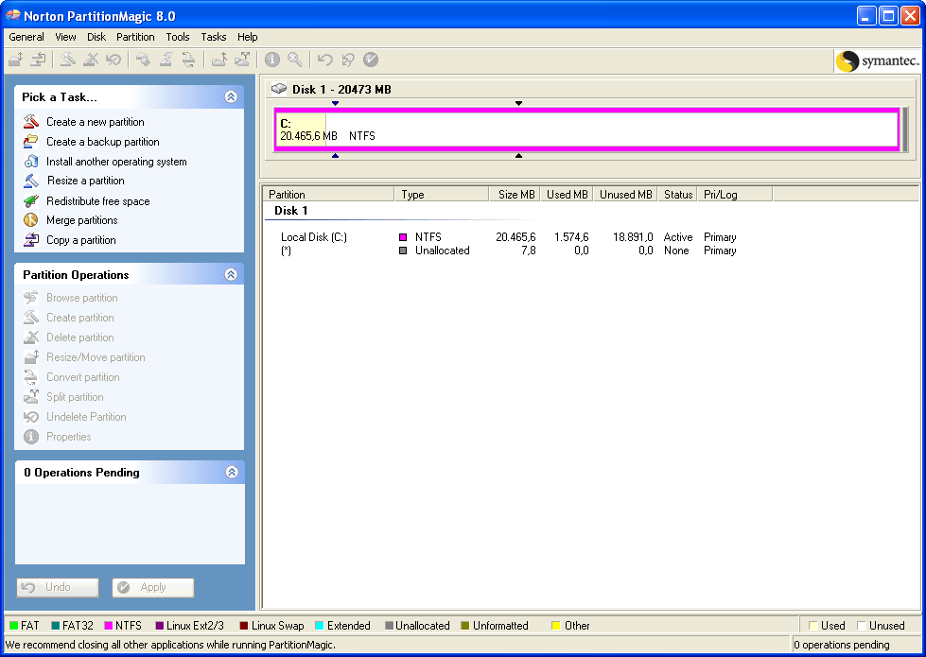Click the Install another operating system icon

(x=31, y=162)
